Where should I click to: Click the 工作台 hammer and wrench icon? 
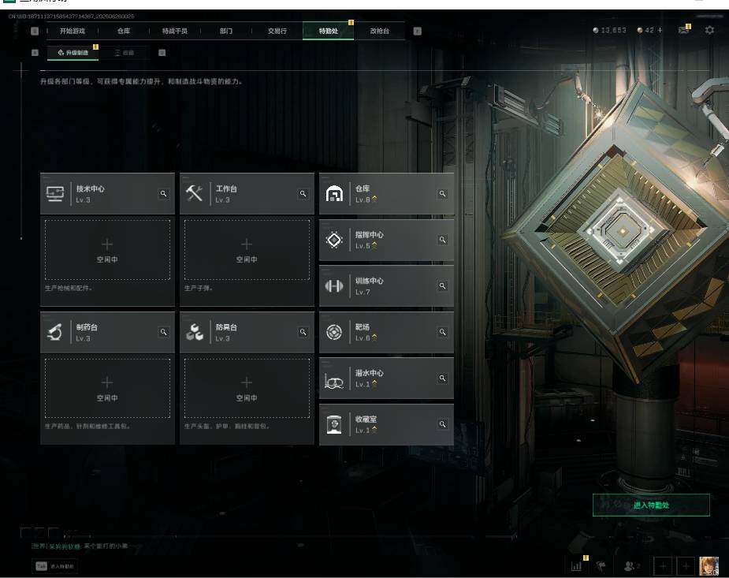[195, 193]
